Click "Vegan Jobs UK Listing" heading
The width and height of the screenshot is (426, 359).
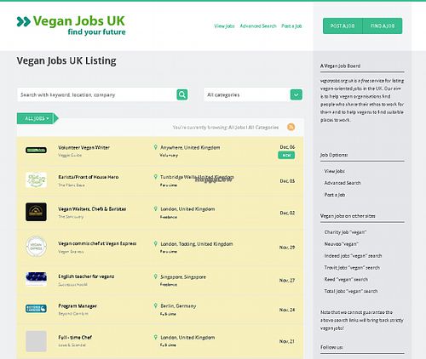click(x=66, y=61)
